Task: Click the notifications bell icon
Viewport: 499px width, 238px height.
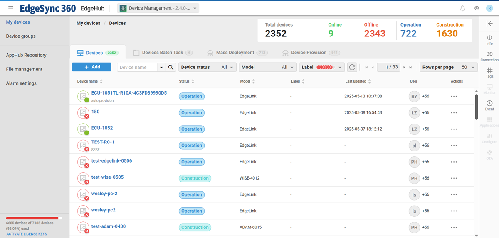Action: [x=462, y=8]
